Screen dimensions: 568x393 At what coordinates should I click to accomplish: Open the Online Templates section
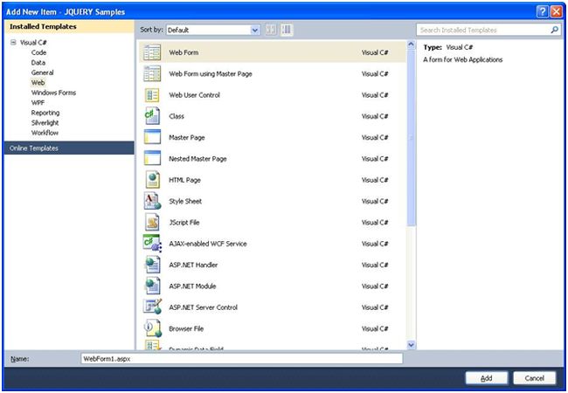tap(69, 148)
